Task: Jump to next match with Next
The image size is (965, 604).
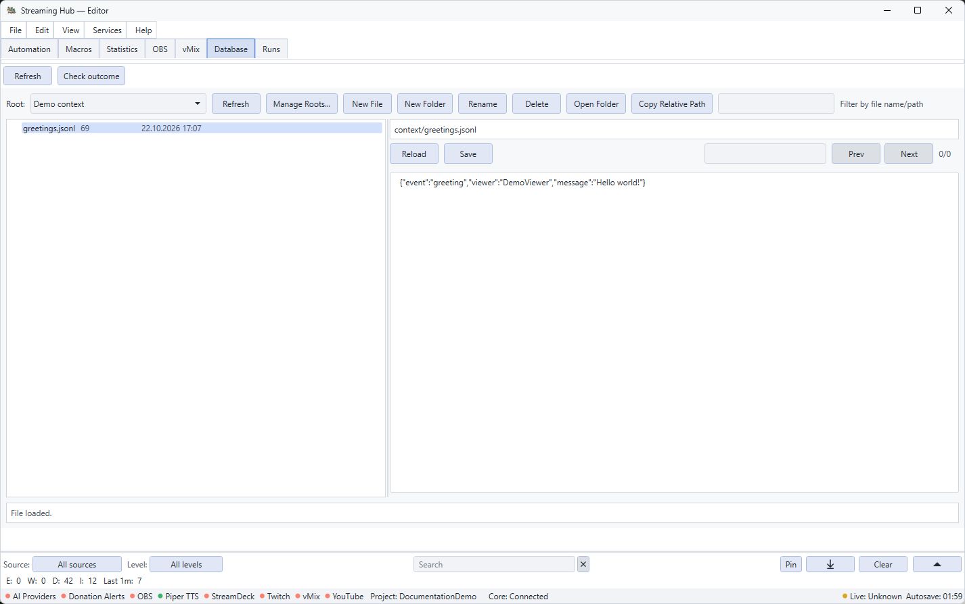Action: pos(909,154)
